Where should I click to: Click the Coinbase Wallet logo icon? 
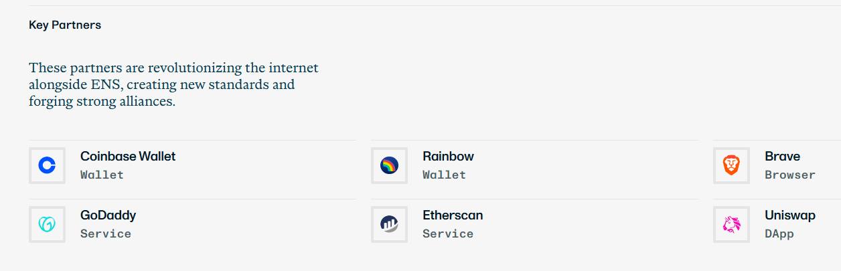pyautogui.click(x=47, y=165)
